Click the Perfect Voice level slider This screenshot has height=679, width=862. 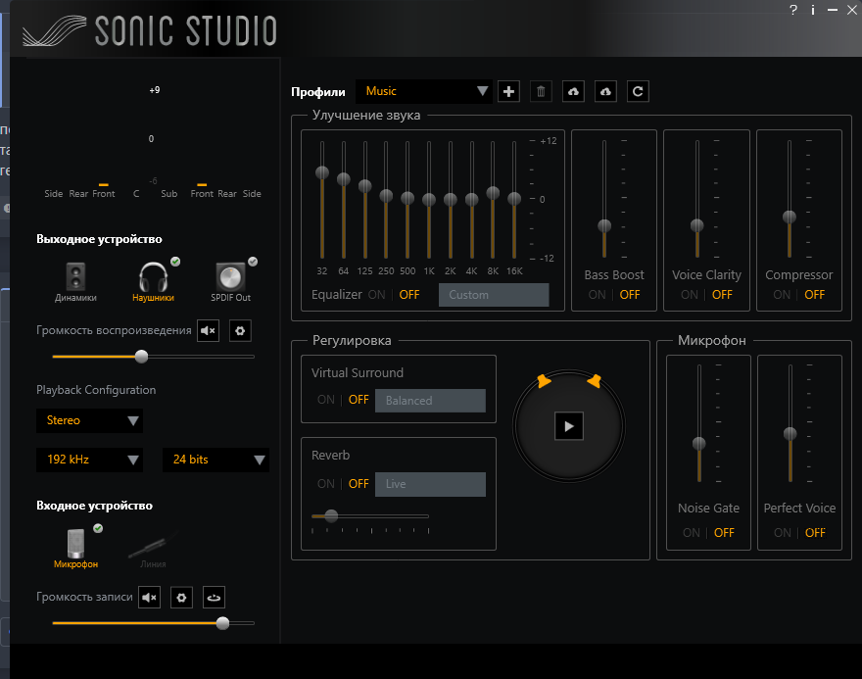[x=790, y=434]
